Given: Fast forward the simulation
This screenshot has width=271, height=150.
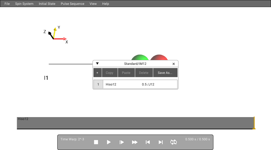Looking at the screenshot, I should 135,142.
